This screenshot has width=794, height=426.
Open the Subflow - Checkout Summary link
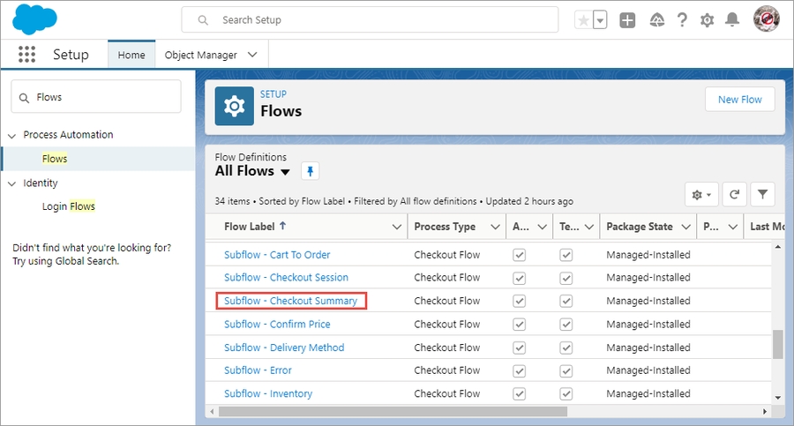pyautogui.click(x=290, y=301)
